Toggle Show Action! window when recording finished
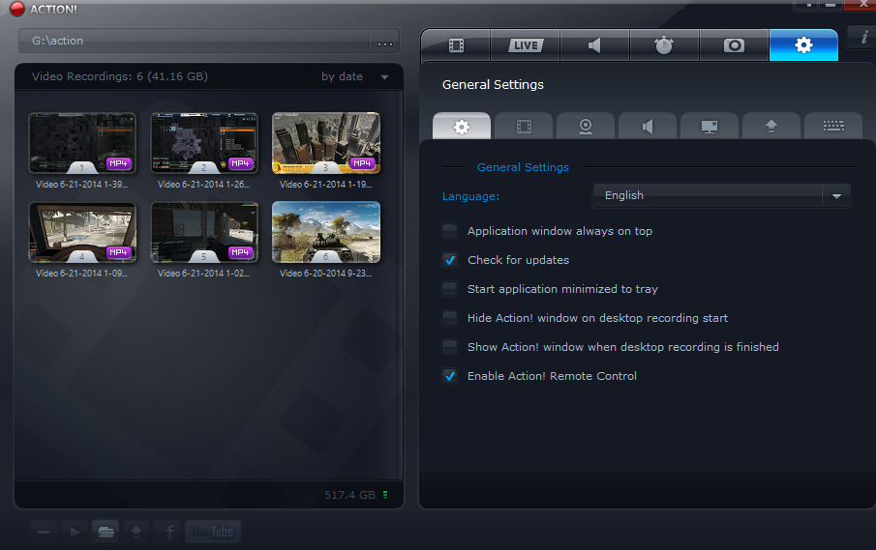 pos(450,347)
